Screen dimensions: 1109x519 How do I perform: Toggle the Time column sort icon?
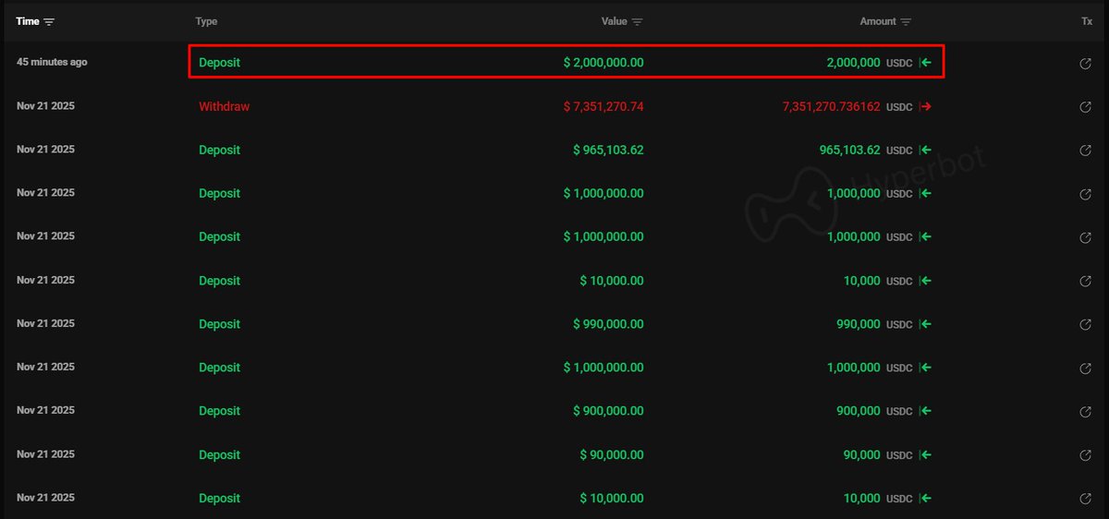point(49,21)
